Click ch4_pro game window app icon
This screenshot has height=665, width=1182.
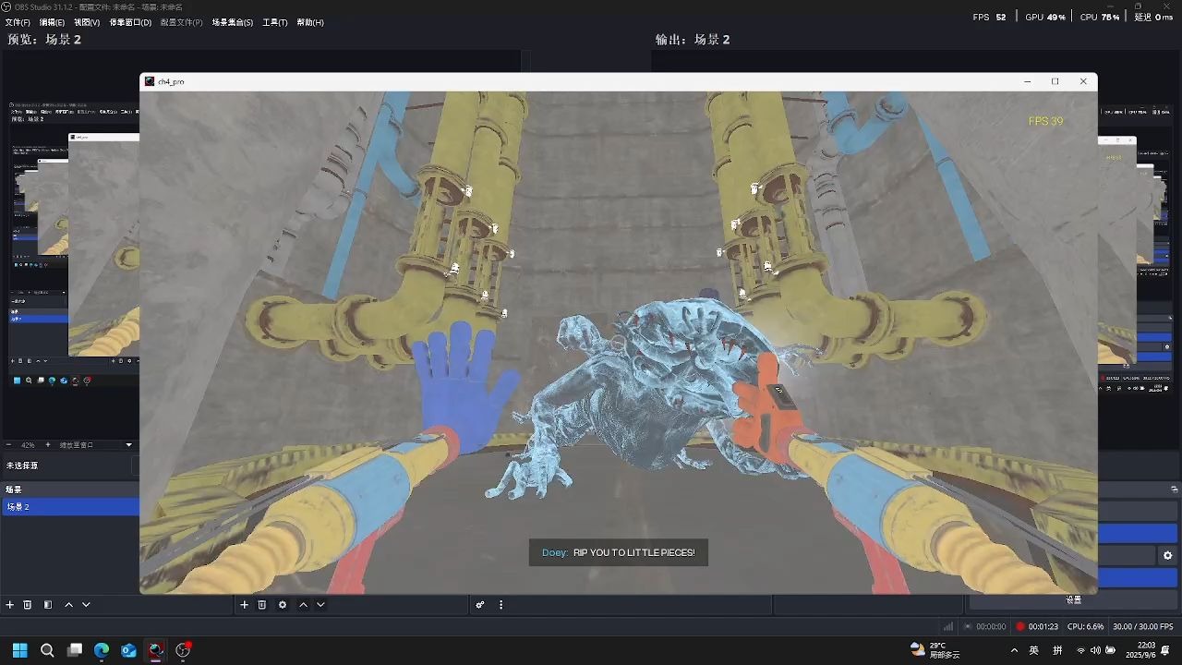tap(150, 82)
